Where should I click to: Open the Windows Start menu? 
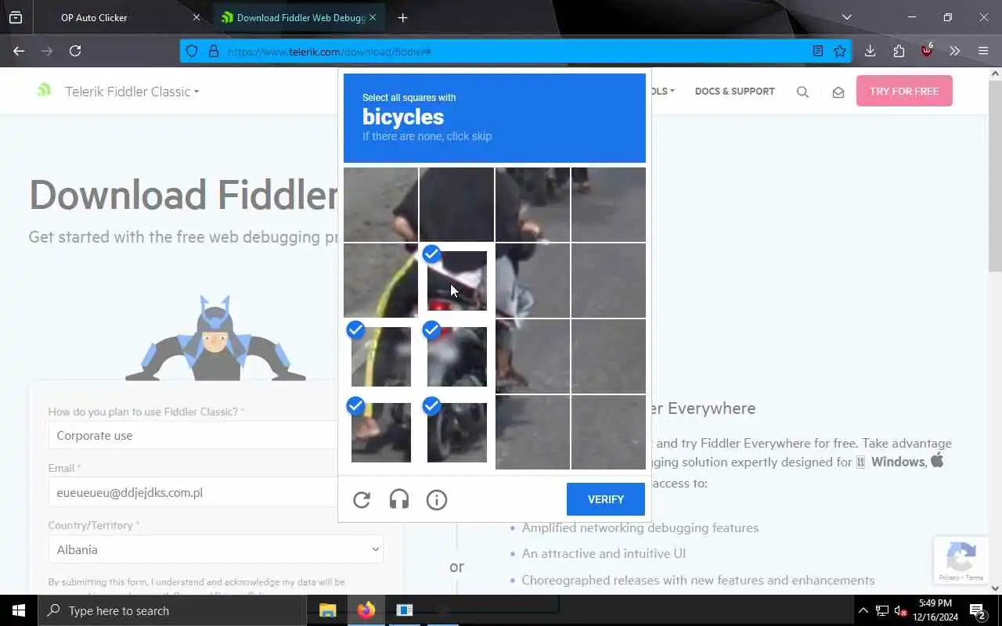[19, 610]
